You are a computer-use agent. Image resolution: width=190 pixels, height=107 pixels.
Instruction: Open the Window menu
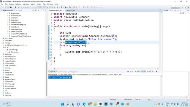point(50,4)
